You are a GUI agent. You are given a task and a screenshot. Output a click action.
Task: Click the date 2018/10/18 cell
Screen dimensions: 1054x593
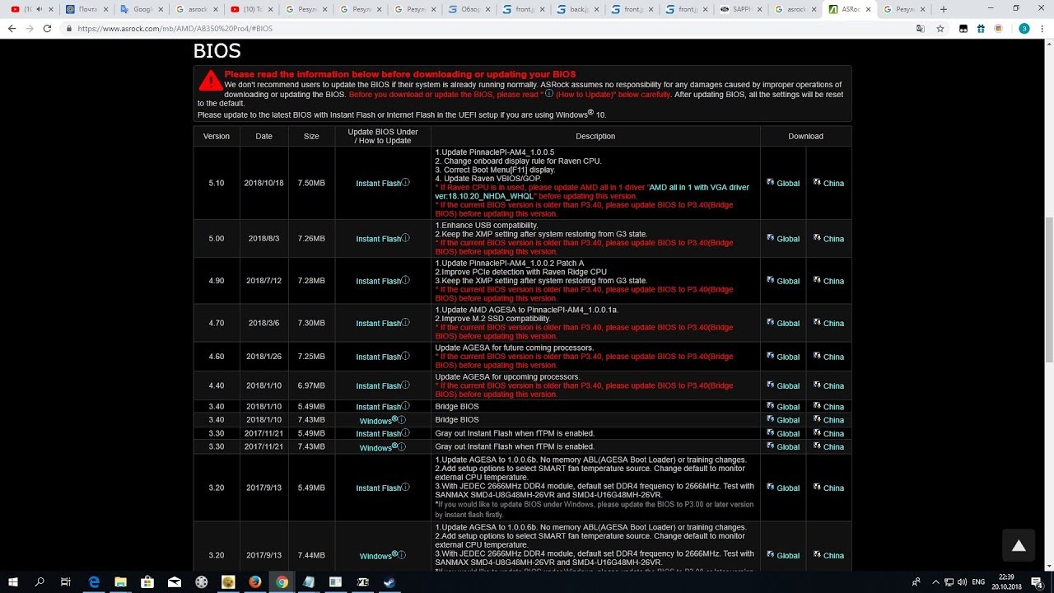coord(263,183)
